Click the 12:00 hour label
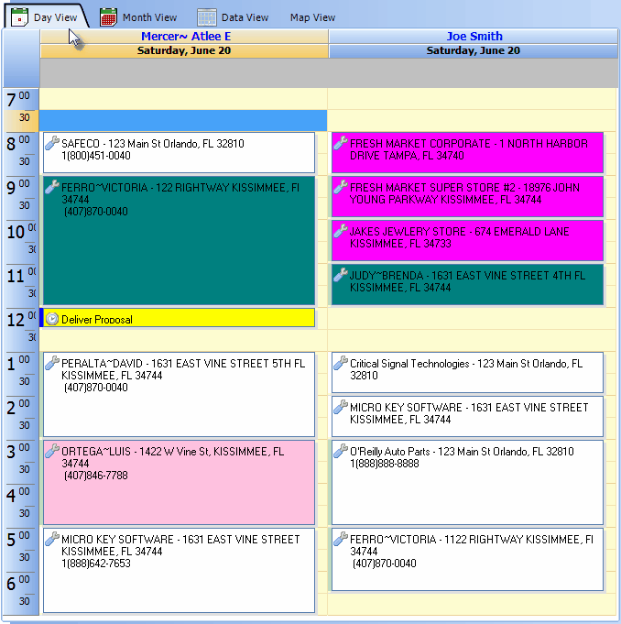 pos(21,319)
